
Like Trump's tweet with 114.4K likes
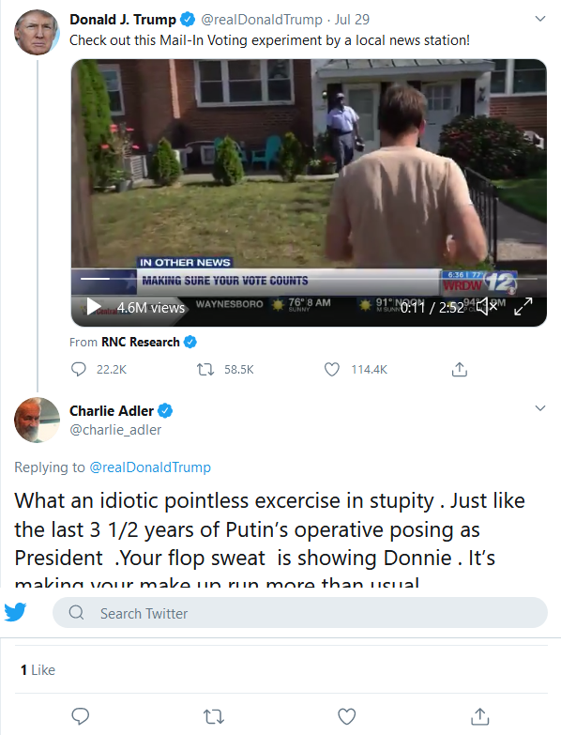pyautogui.click(x=332, y=370)
